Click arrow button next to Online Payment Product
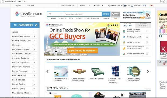Viewport: 167px width, 98px height. (x=147, y=48)
